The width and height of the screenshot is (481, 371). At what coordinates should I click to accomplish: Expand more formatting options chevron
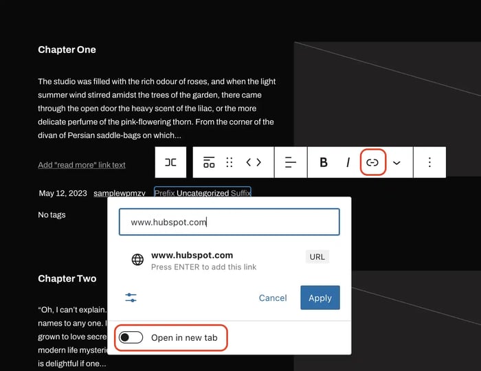click(396, 163)
